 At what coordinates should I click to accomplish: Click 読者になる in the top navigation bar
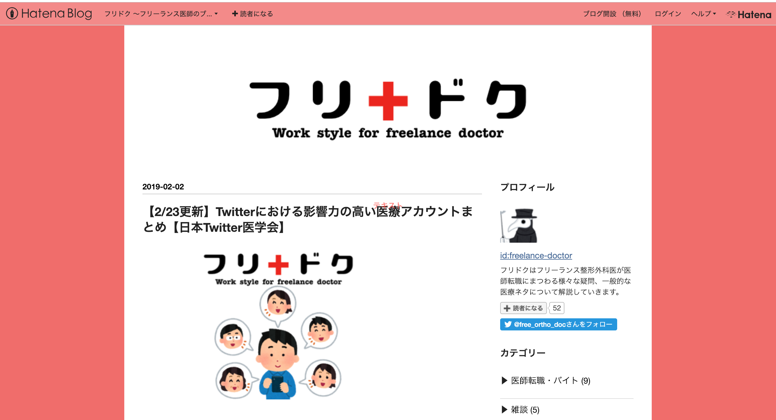[253, 14]
